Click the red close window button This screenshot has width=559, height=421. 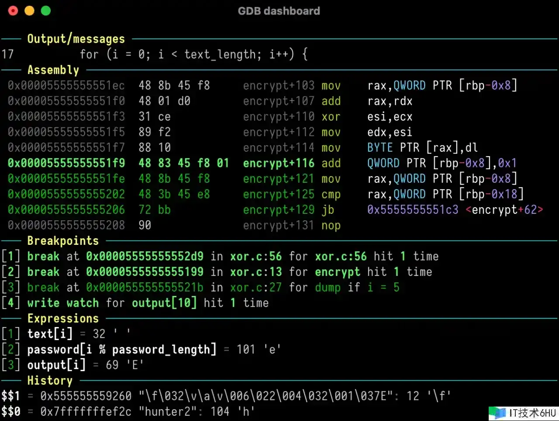coord(13,11)
